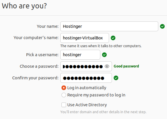This screenshot has width=167, height=119.
Task: Click the green checkmark beside the username field
Action: [104, 55]
